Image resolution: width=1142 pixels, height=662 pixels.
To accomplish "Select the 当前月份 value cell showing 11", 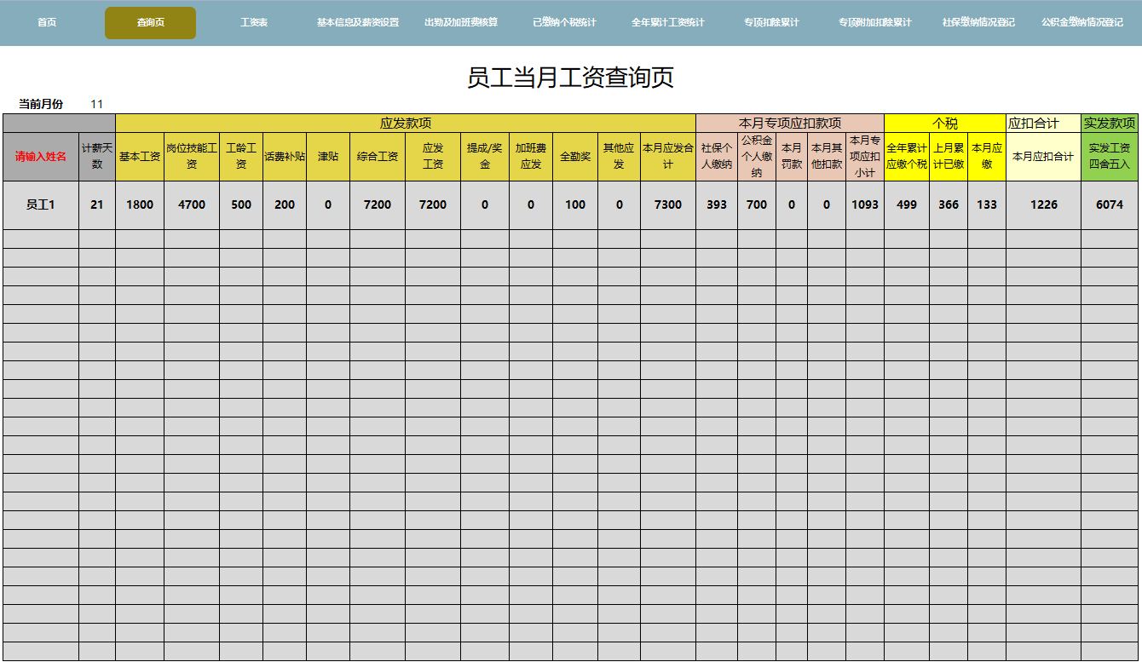I will tap(96, 104).
